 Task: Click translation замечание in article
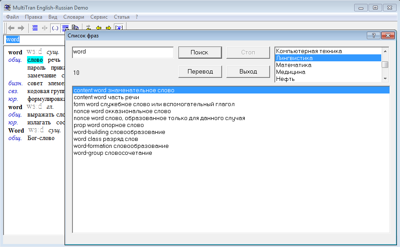coord(42,76)
